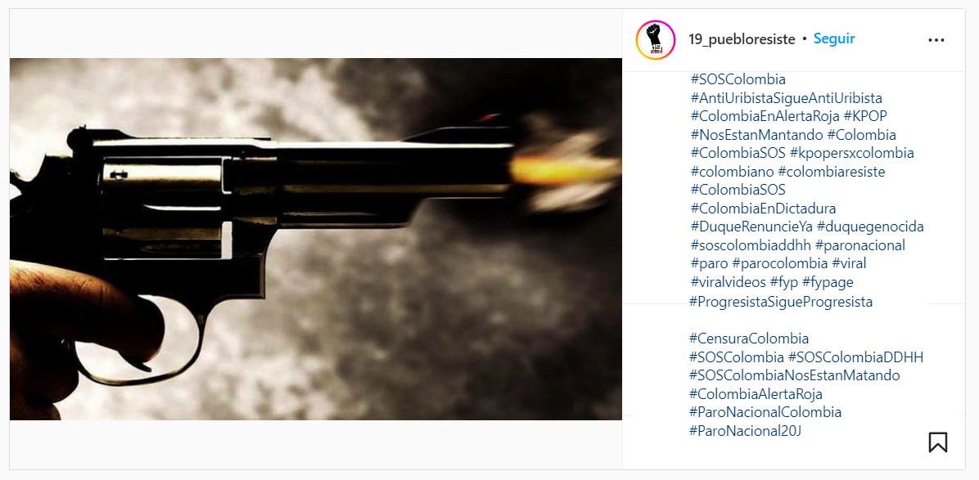Open the #CensuraColombia hashtag
This screenshot has height=480, width=979.
749,339
